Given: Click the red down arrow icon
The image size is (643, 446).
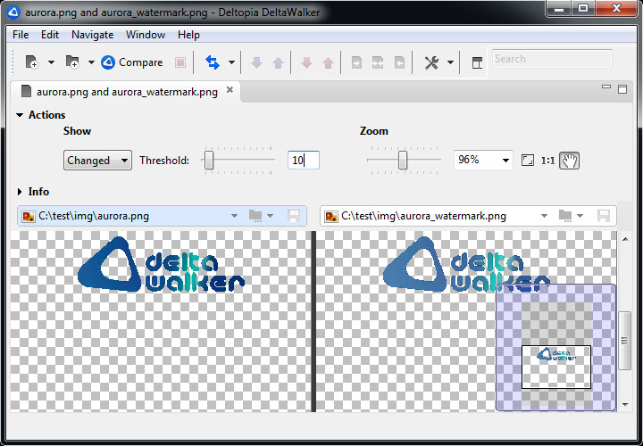Looking at the screenshot, I should (306, 62).
